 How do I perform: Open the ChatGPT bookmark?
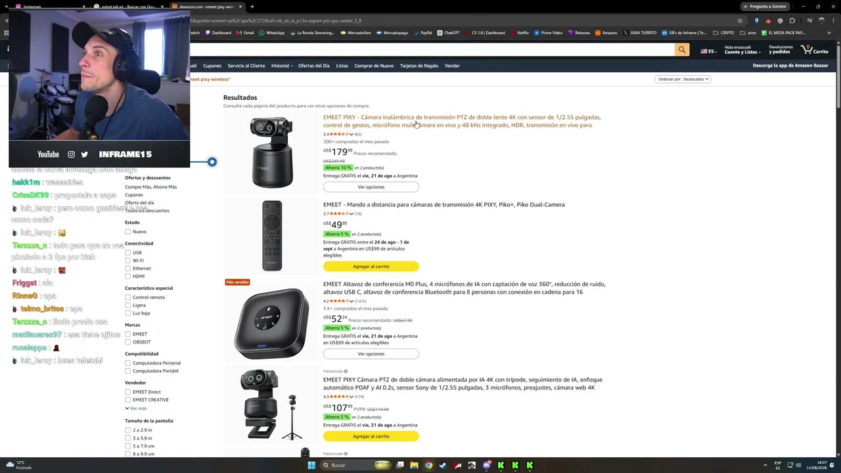click(x=448, y=33)
